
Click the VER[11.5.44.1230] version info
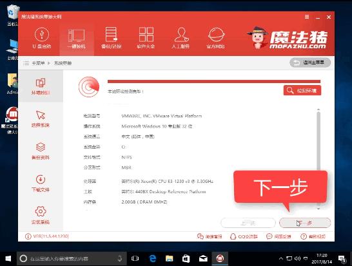(47, 236)
